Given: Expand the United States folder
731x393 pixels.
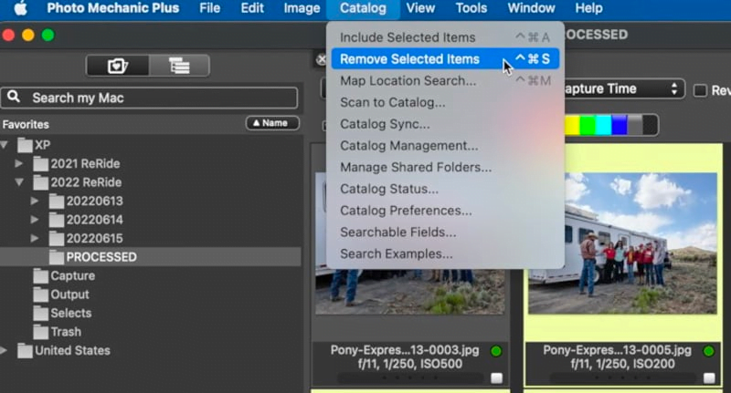Looking at the screenshot, I should pos(4,350).
